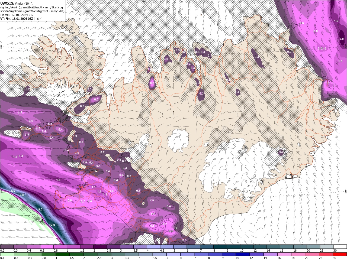Image resolution: width=347 pixels, height=260 pixels.
Task: Click the '(+6 h)' forecast offset text
Action: coord(38,19)
